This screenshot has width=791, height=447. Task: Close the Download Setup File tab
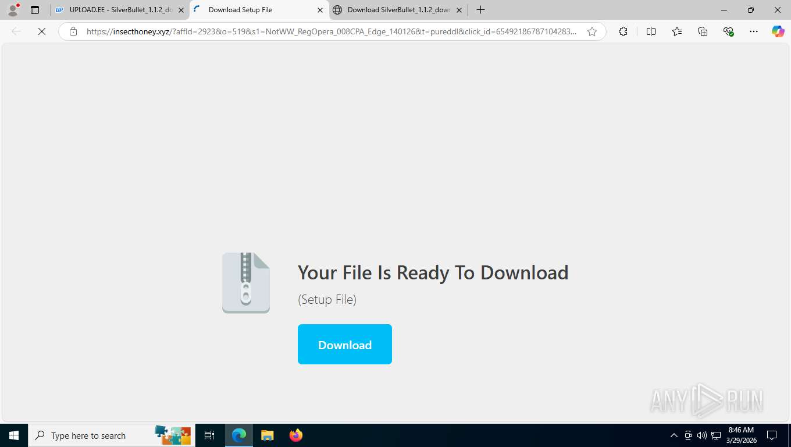[320, 10]
